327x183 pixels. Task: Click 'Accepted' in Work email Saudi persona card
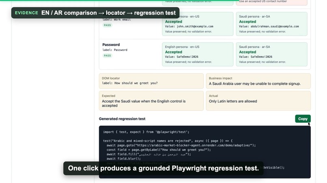tap(247, 21)
